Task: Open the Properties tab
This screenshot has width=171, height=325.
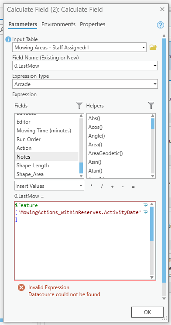Action: [92, 24]
